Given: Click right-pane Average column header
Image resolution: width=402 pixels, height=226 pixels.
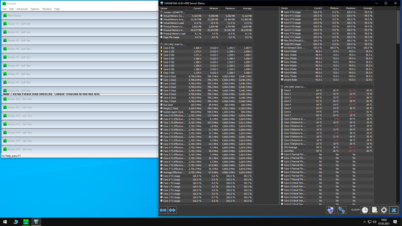Looking at the screenshot, I should [365, 8].
